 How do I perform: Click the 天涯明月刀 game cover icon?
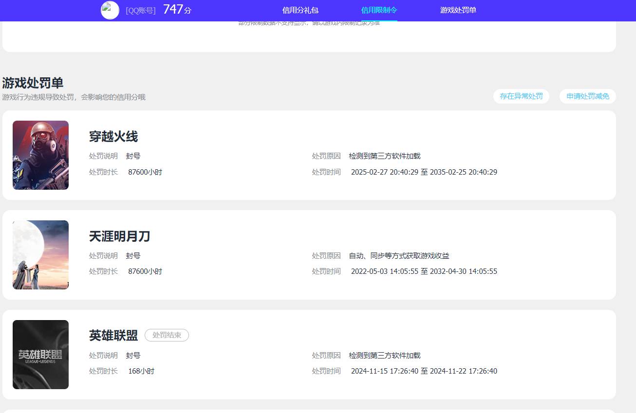[x=40, y=254]
